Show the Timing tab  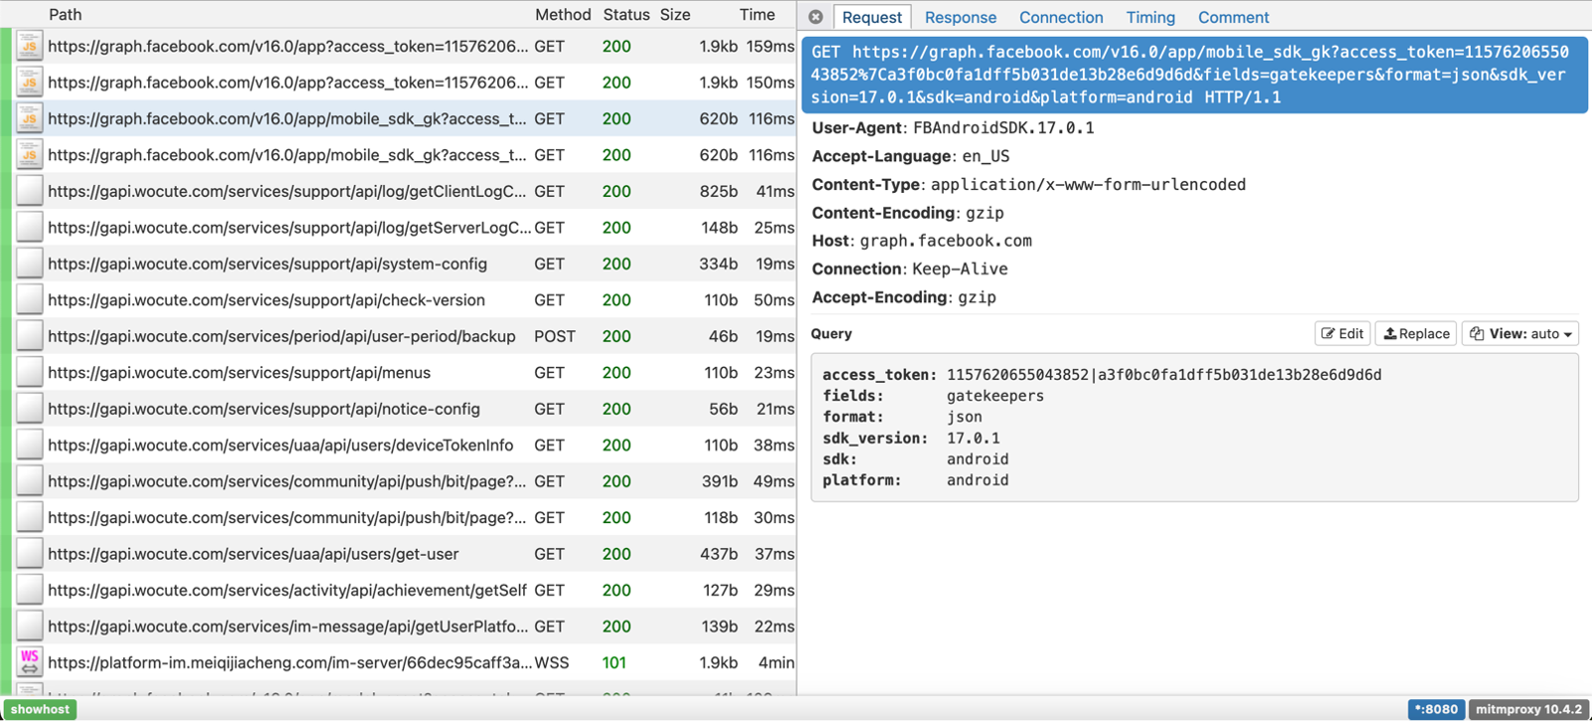pos(1150,17)
